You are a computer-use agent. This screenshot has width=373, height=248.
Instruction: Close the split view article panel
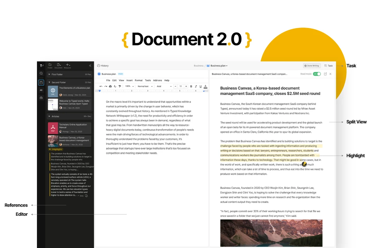(x=330, y=74)
